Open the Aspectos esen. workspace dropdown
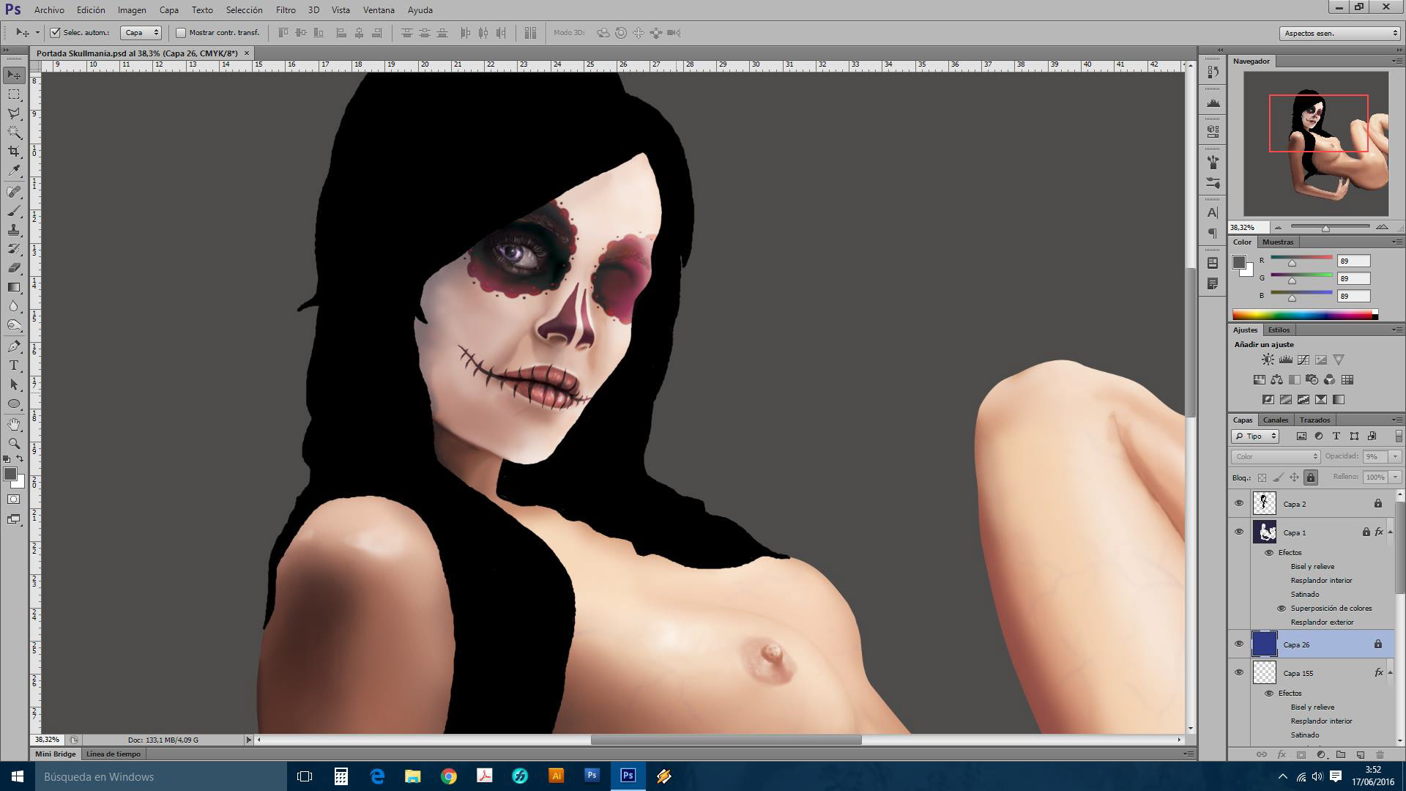Image resolution: width=1406 pixels, height=791 pixels. tap(1339, 33)
